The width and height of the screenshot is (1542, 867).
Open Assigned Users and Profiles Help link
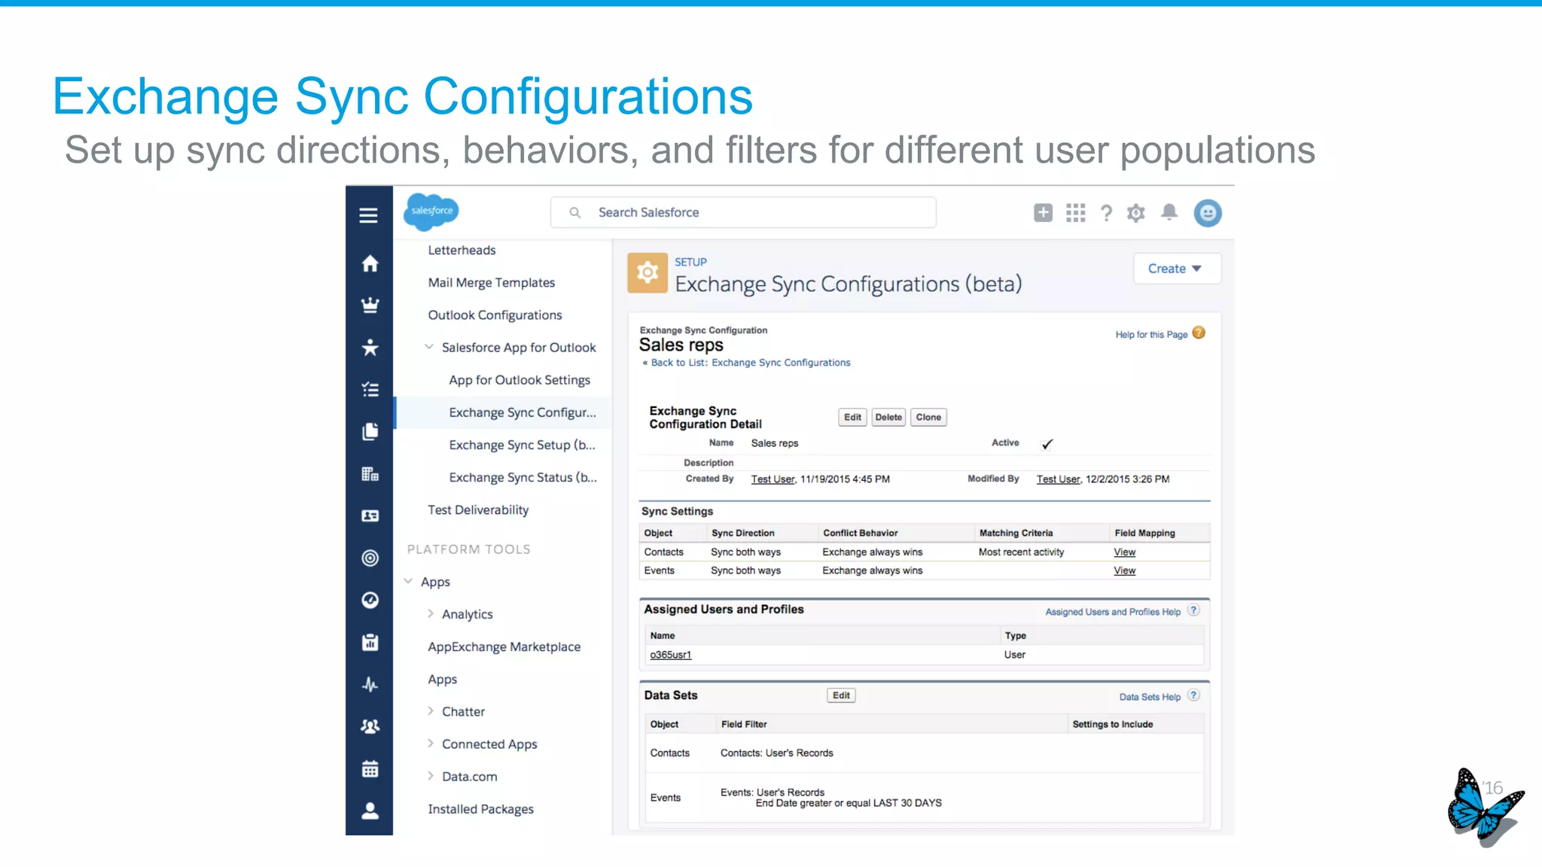1113,612
